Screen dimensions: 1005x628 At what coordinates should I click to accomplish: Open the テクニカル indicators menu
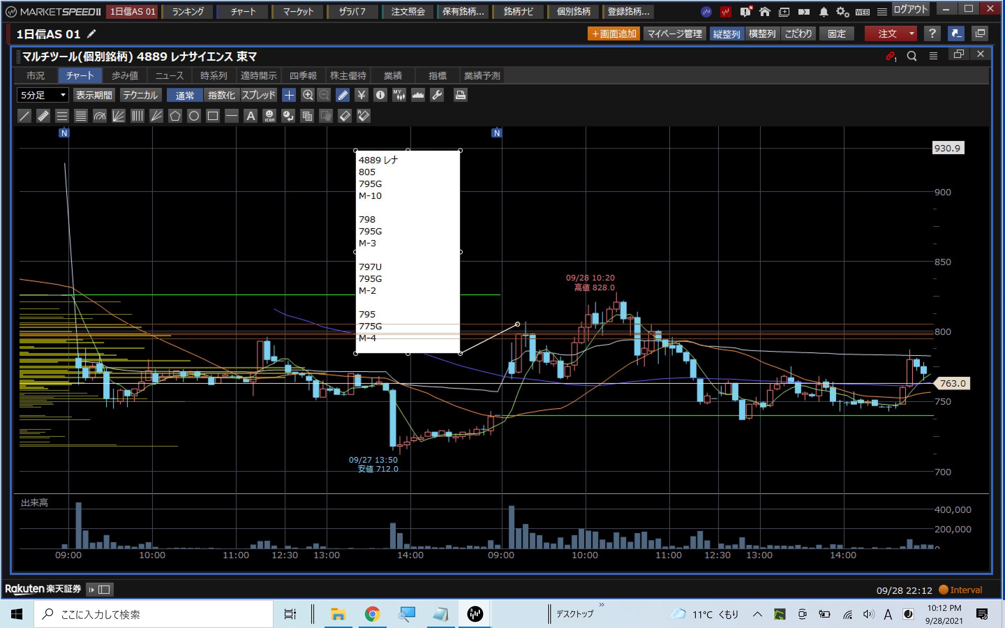tap(140, 95)
